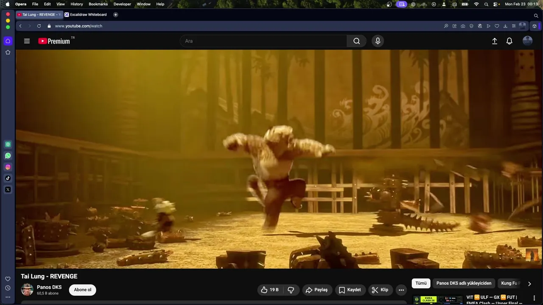
Task: Select the Tümü filter chip
Action: [x=421, y=283]
